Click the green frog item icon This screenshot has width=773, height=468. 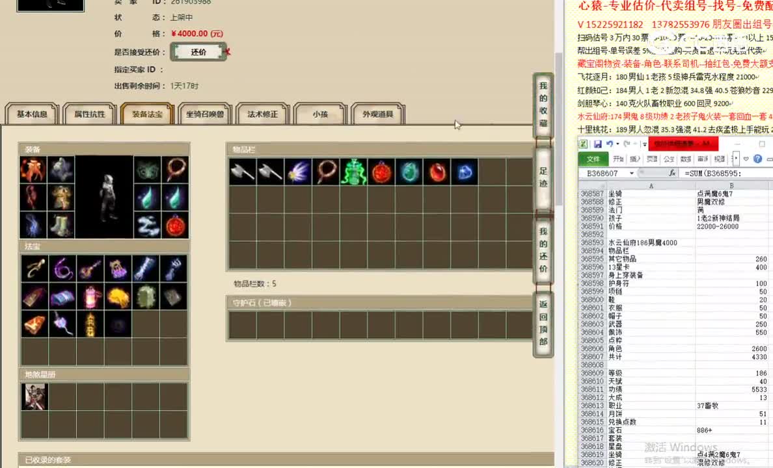354,171
